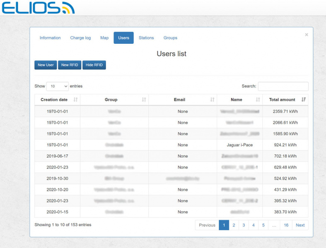Click the pagination ellipsis item
Screen dimensions: 326x248
point(274,225)
